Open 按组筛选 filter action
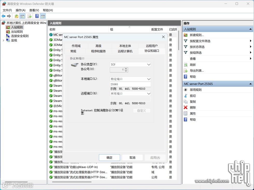254x190 pixels. tap(196, 53)
